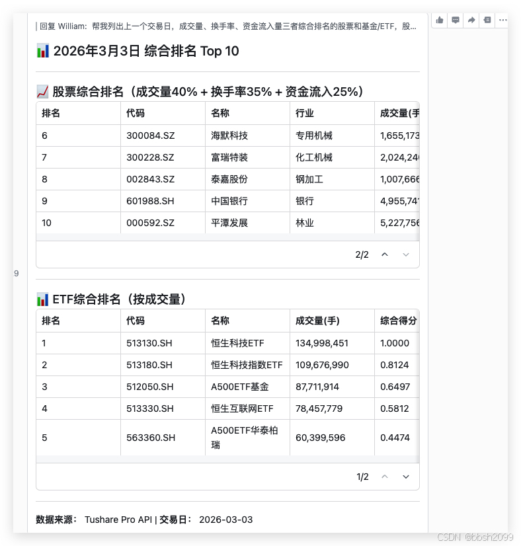Click the tag-shaped icon beside the share arrow

point(487,20)
